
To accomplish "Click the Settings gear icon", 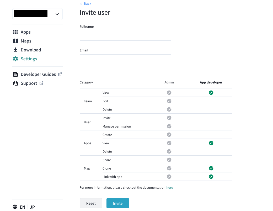I will pyautogui.click(x=15, y=59).
